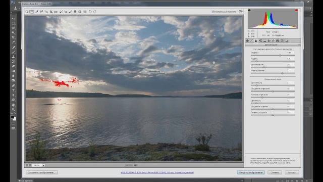Select Photoshop Clone Stamp tool
Viewport: 323px width, 182px height.
(14, 57)
